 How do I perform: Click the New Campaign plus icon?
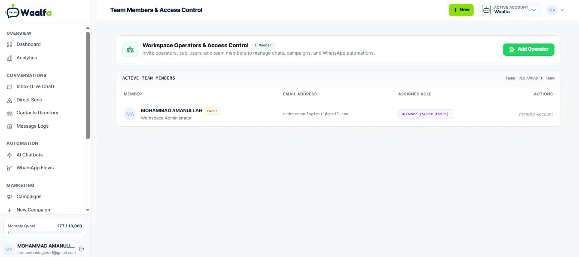click(x=9, y=210)
